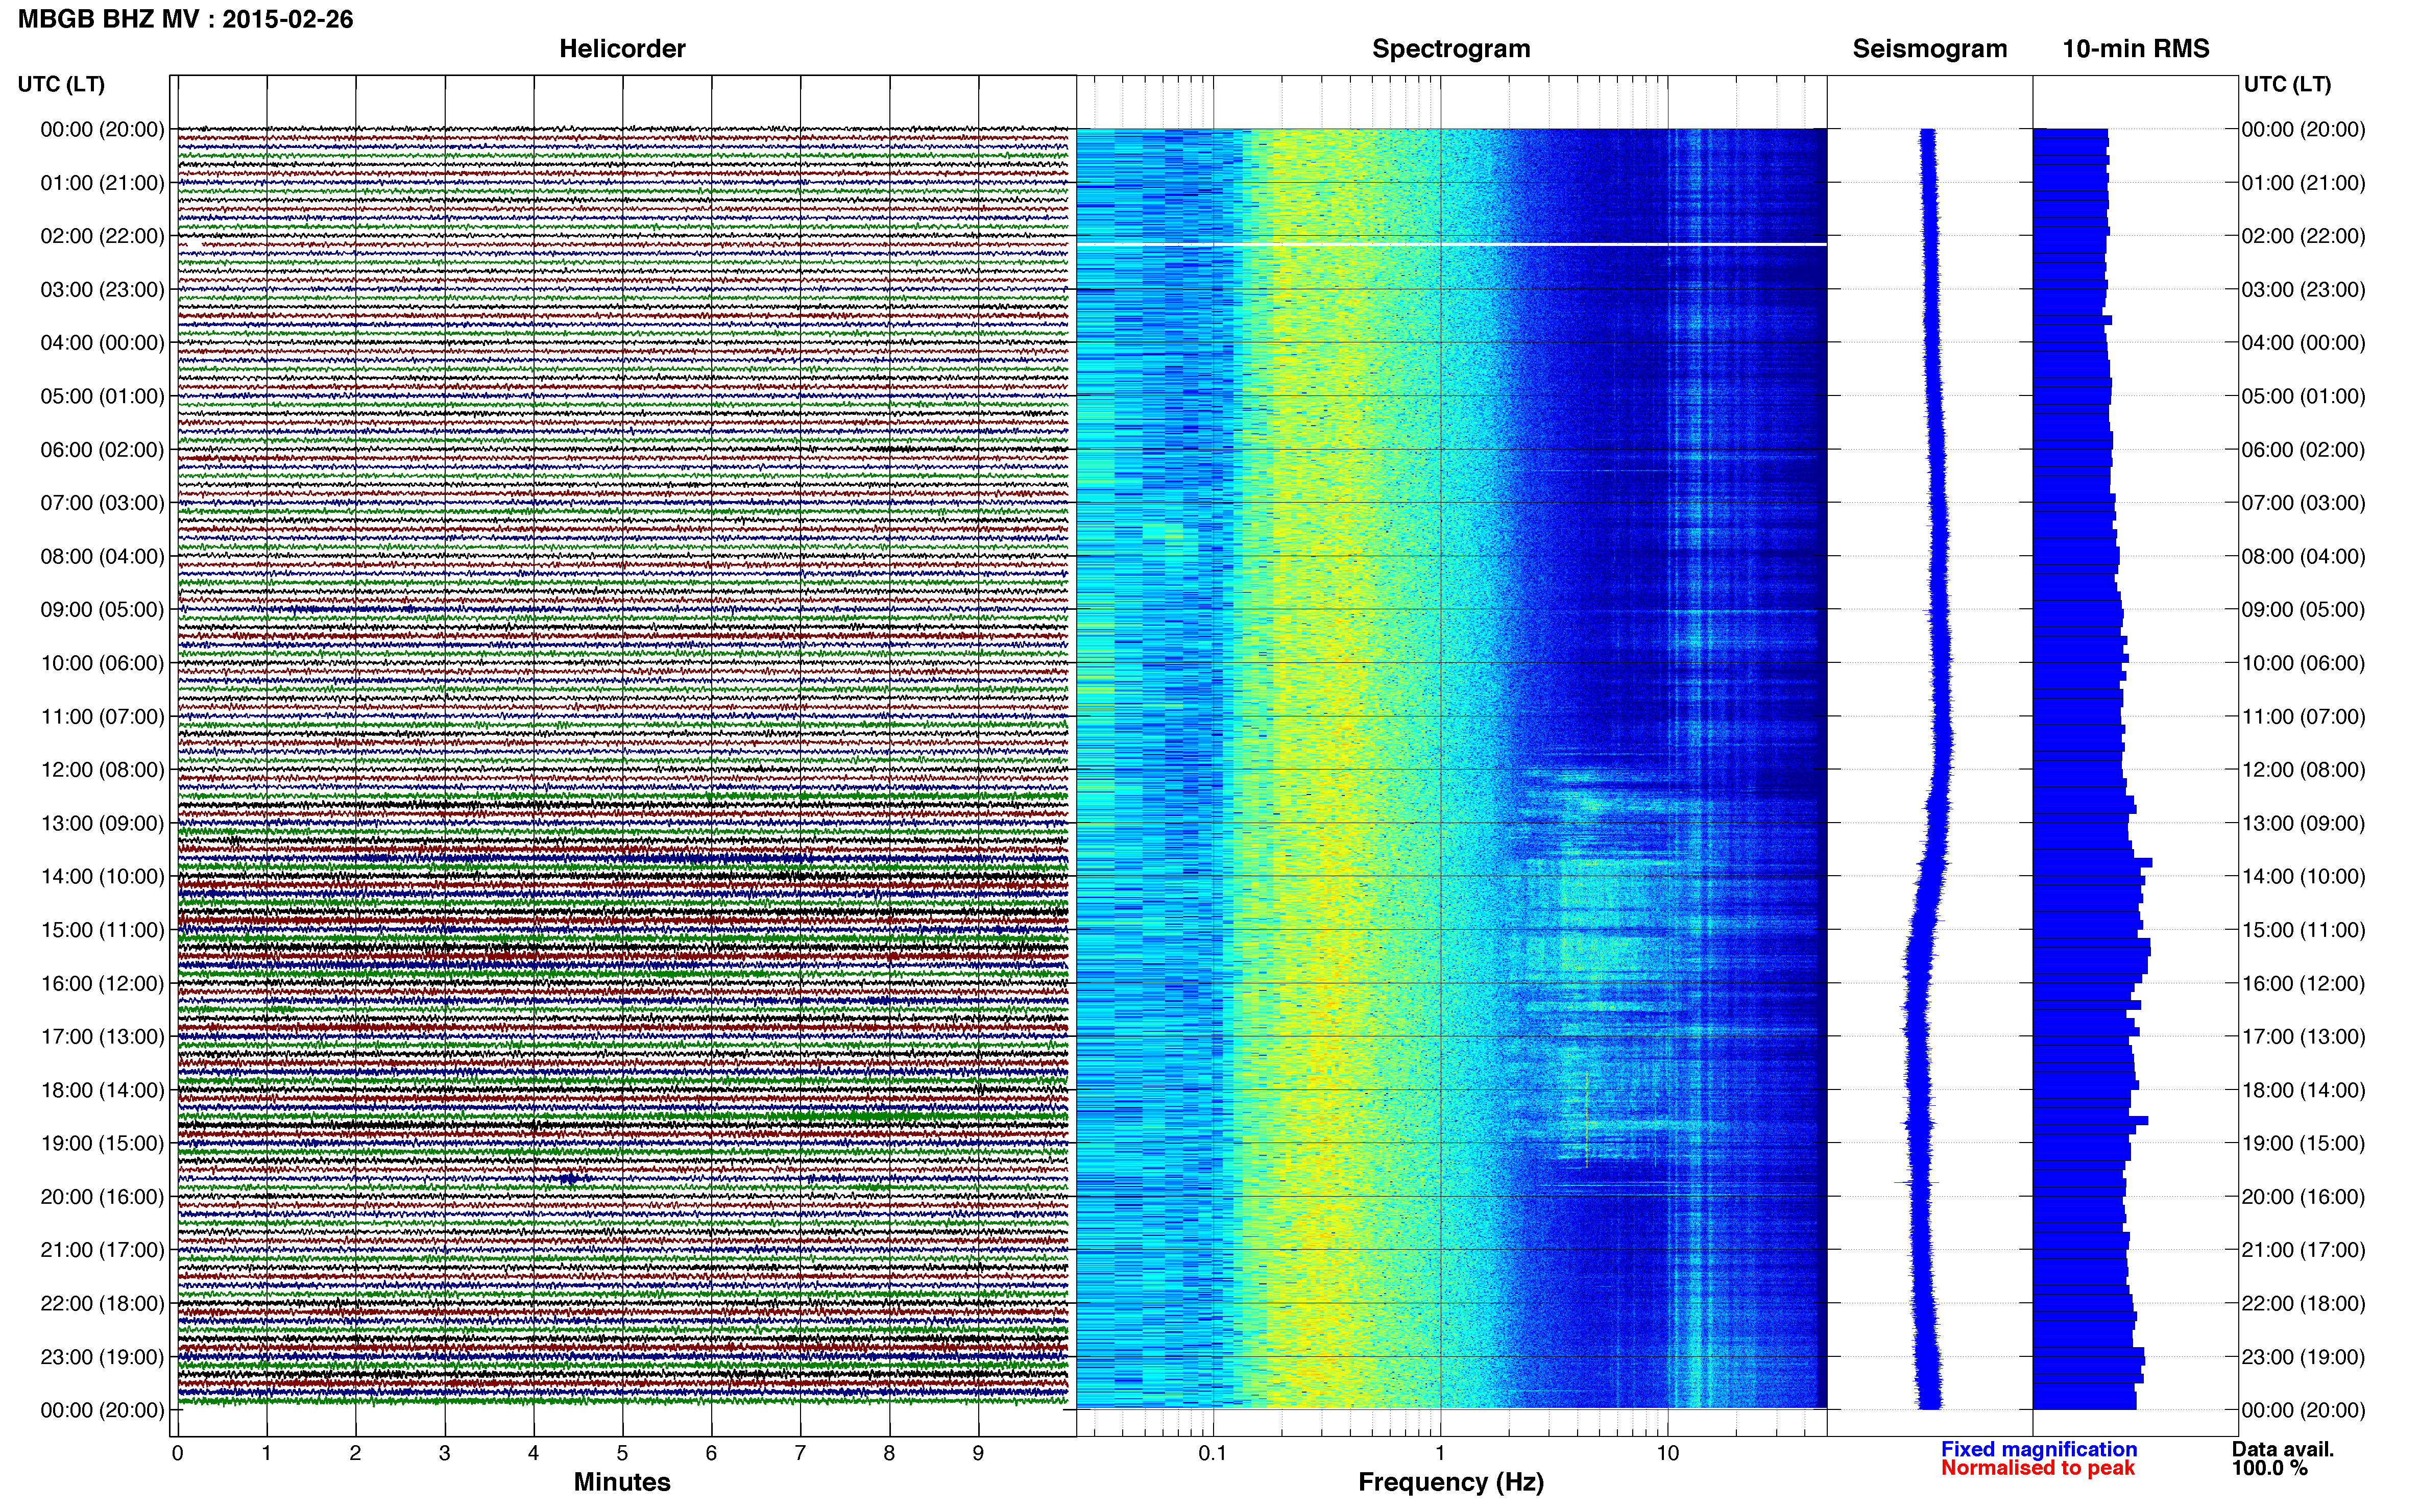Click the Normalised to peak legend text
This screenshot has width=2420, height=1512.
pos(2038,1468)
